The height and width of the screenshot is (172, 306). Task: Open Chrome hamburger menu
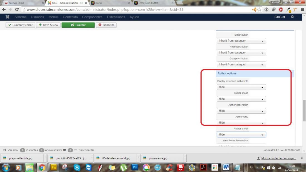click(x=302, y=9)
